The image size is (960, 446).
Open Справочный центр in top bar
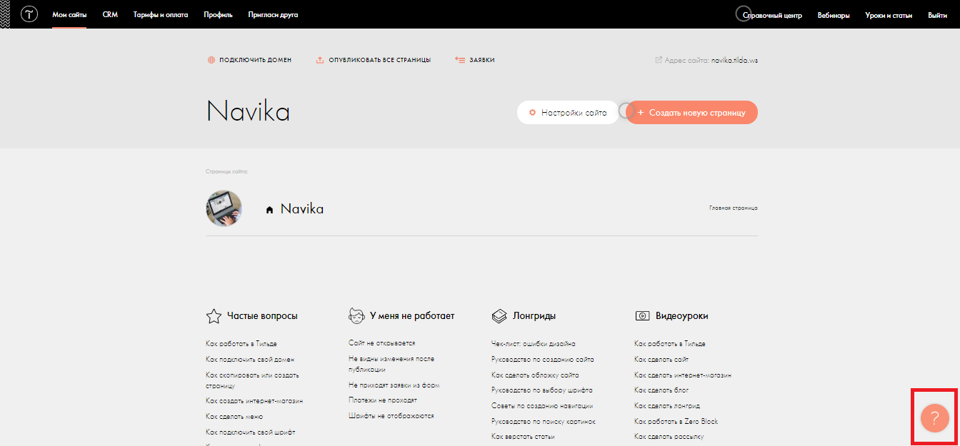pos(772,15)
